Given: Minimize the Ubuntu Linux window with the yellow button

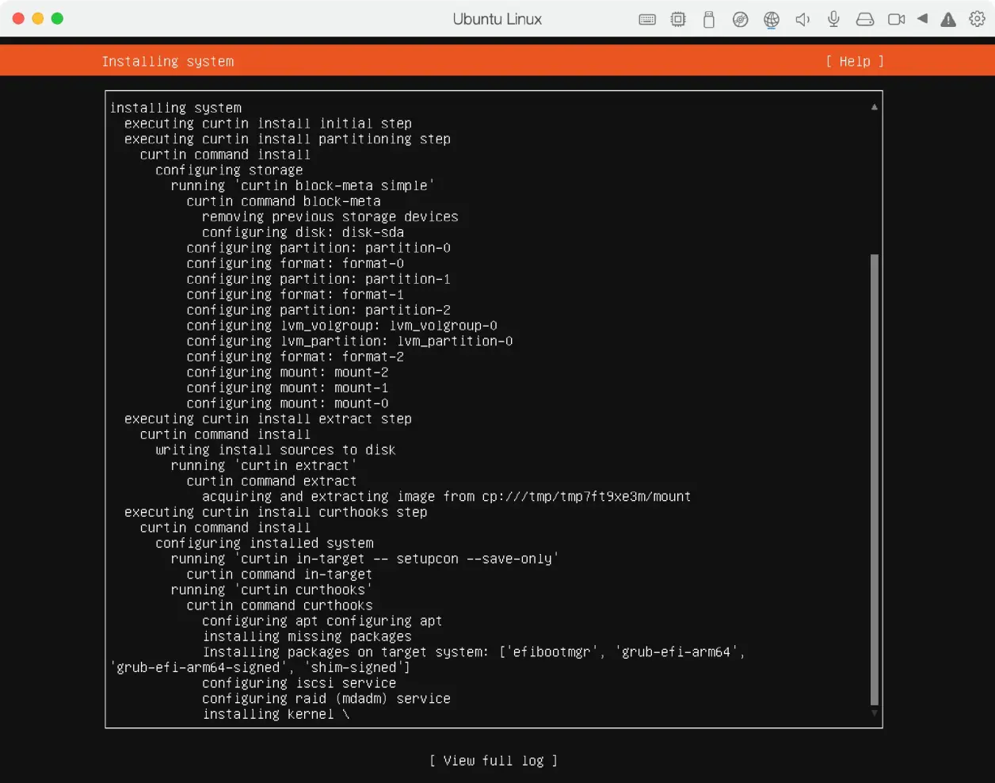Looking at the screenshot, I should pos(38,18).
